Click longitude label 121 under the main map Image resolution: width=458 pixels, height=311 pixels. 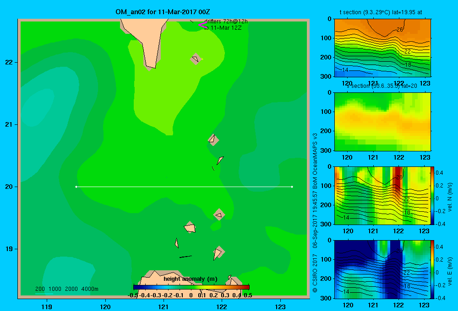[164, 306]
